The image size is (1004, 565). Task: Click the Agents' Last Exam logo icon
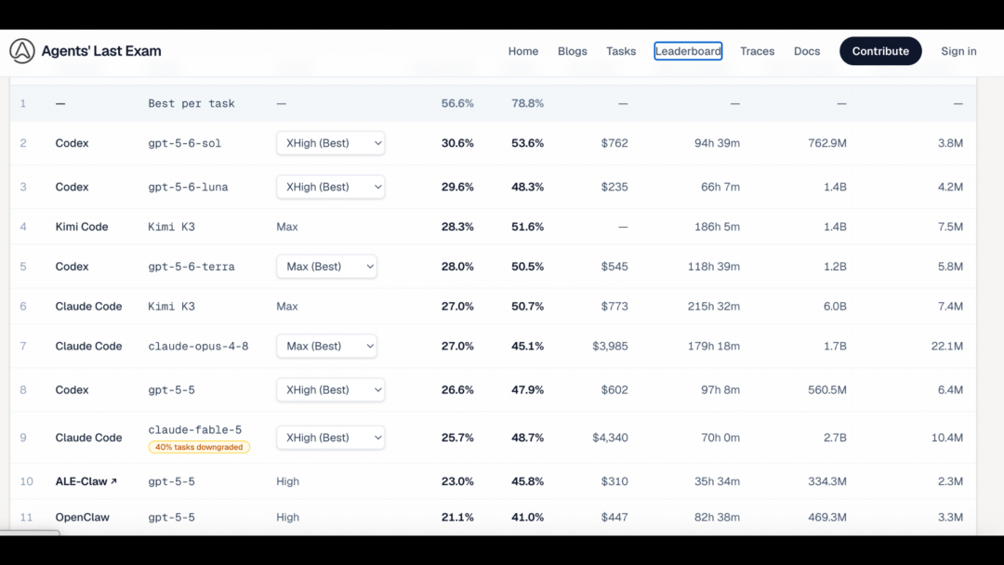(x=21, y=51)
